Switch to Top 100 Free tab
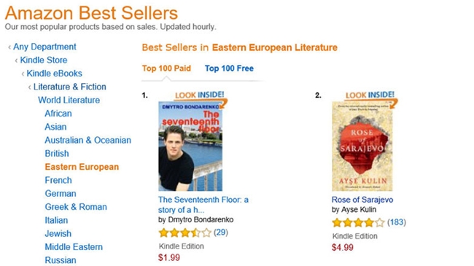The image size is (474, 266). [x=229, y=69]
